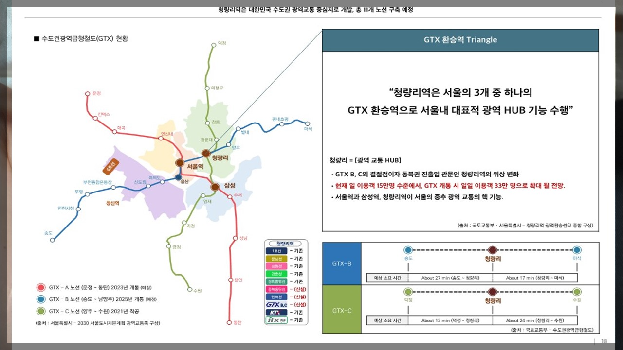The height and width of the screenshot is (350, 623).
Task: Click the 'GTX 환승역 Triangle' header bar
Action: click(460, 40)
